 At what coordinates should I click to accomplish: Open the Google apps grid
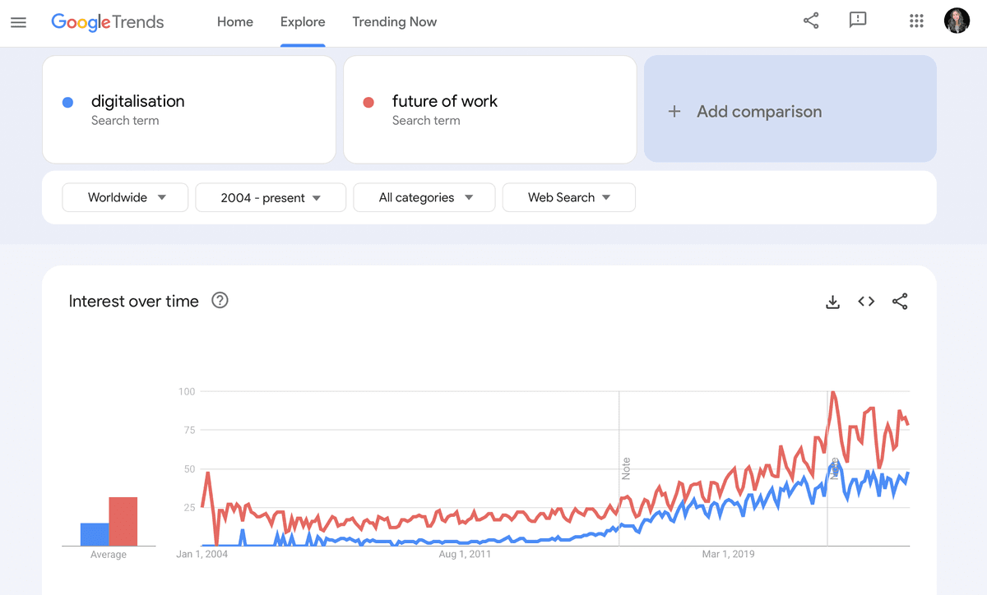pyautogui.click(x=916, y=21)
